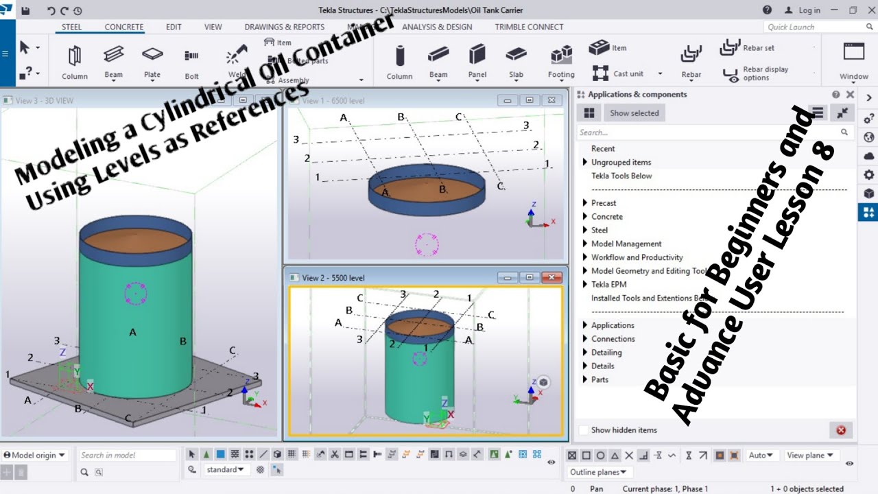Select the steel Column tool with I-profile icon

pyautogui.click(x=75, y=62)
